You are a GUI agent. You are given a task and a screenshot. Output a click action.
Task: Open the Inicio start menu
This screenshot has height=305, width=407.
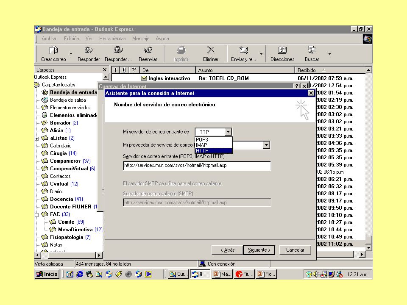pyautogui.click(x=47, y=274)
